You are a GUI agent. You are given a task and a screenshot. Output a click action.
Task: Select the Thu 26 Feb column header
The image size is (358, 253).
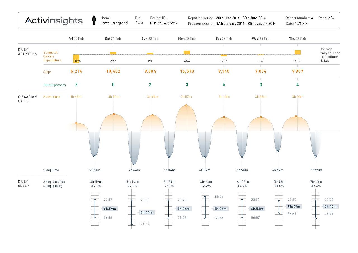point(297,39)
